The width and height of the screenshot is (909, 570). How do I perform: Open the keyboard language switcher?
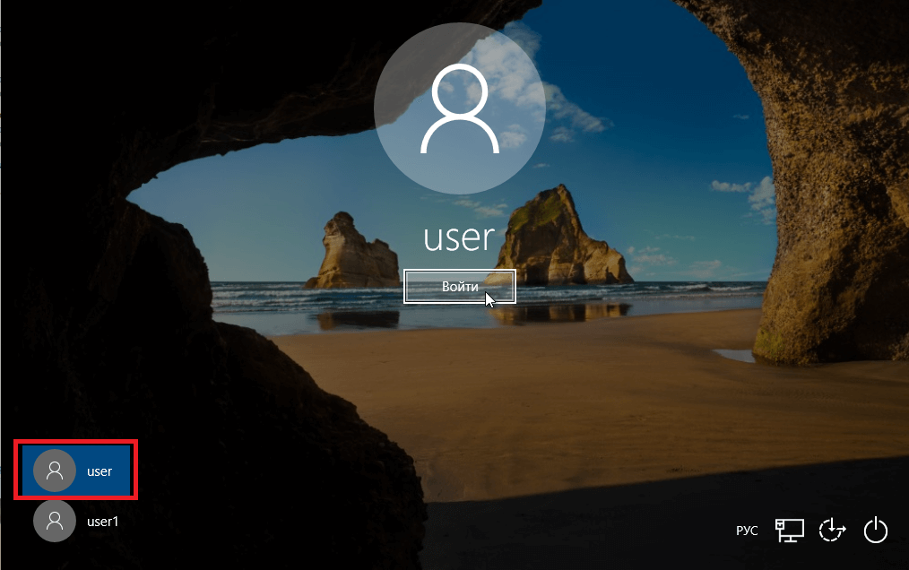[747, 531]
